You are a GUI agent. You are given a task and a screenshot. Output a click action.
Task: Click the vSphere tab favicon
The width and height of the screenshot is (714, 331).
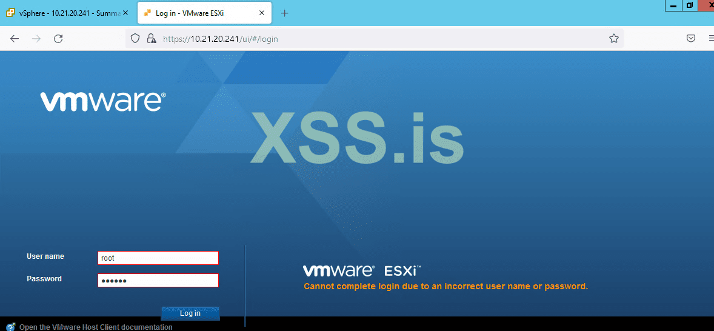[10, 13]
